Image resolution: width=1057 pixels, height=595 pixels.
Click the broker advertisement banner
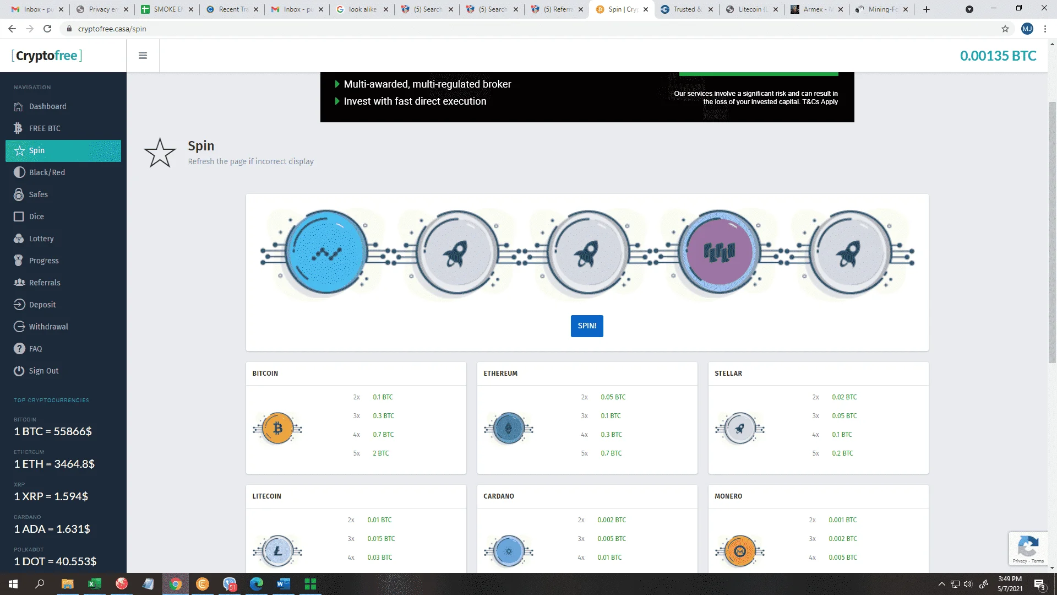[587, 97]
